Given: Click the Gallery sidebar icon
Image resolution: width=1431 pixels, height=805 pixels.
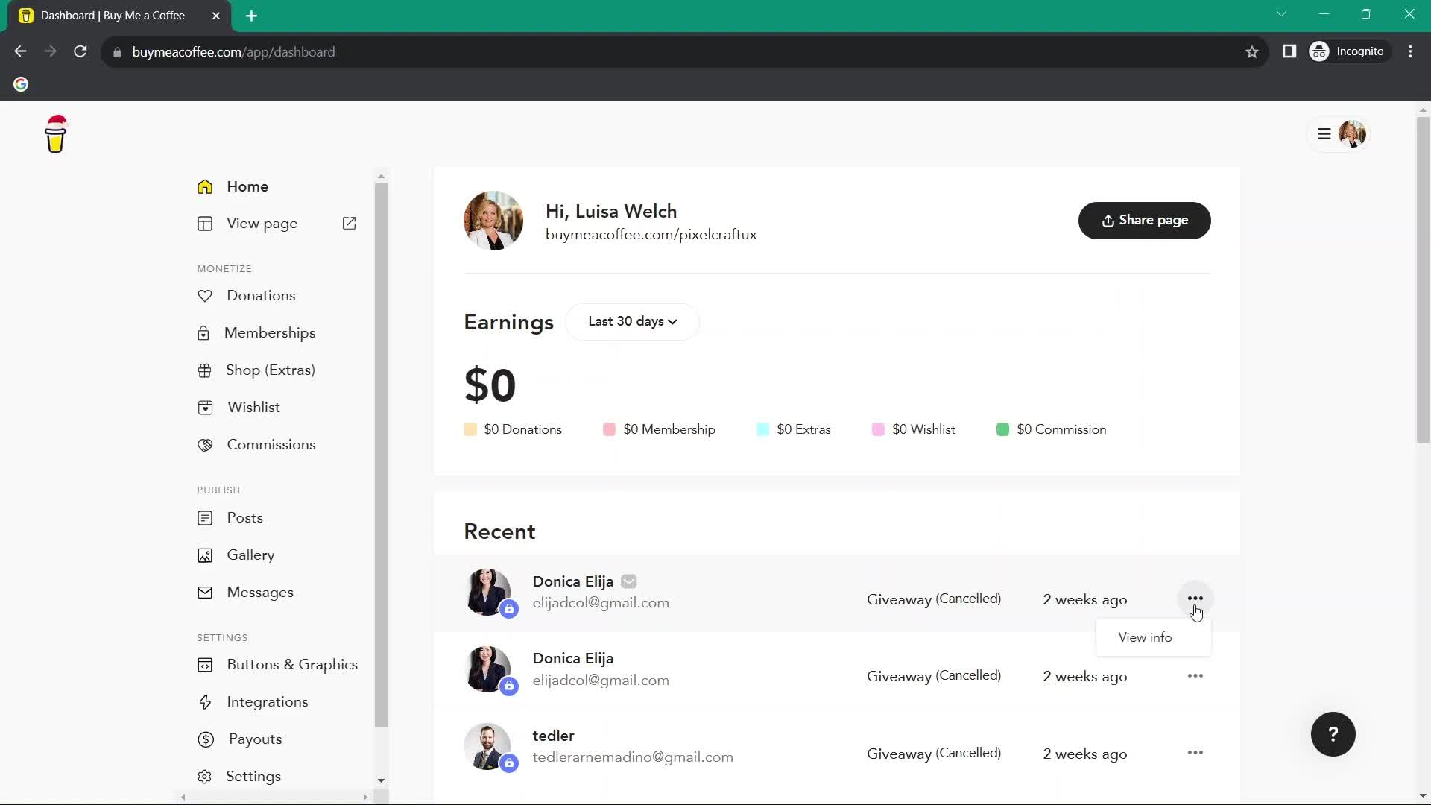Looking at the screenshot, I should point(206,555).
